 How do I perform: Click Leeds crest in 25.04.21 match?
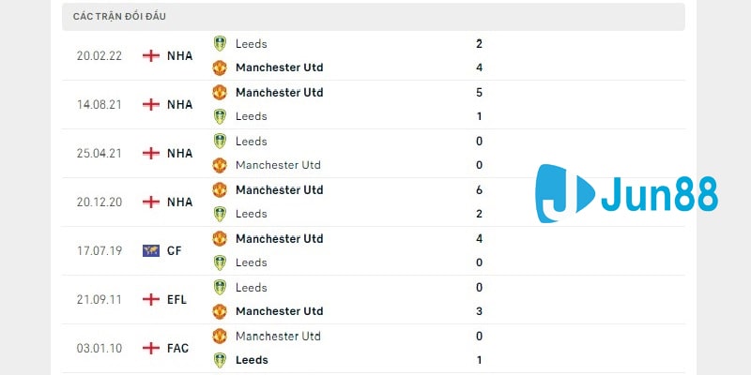click(220, 141)
